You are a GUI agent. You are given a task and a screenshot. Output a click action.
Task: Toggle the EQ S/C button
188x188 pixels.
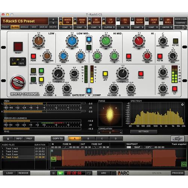pyautogui.click(x=33, y=71)
